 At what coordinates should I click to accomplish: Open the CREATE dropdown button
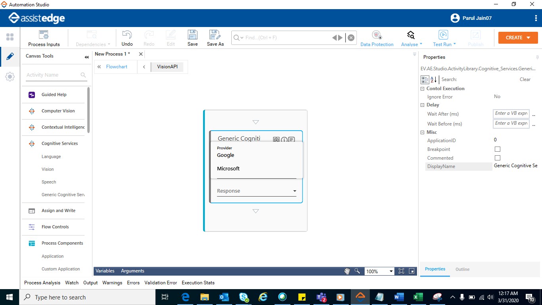(x=518, y=37)
